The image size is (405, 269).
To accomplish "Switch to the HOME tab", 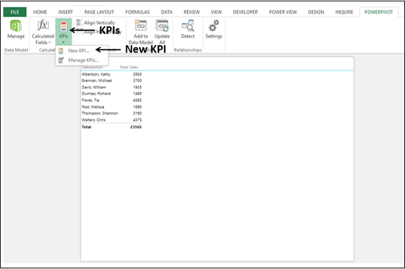I will coord(40,12).
